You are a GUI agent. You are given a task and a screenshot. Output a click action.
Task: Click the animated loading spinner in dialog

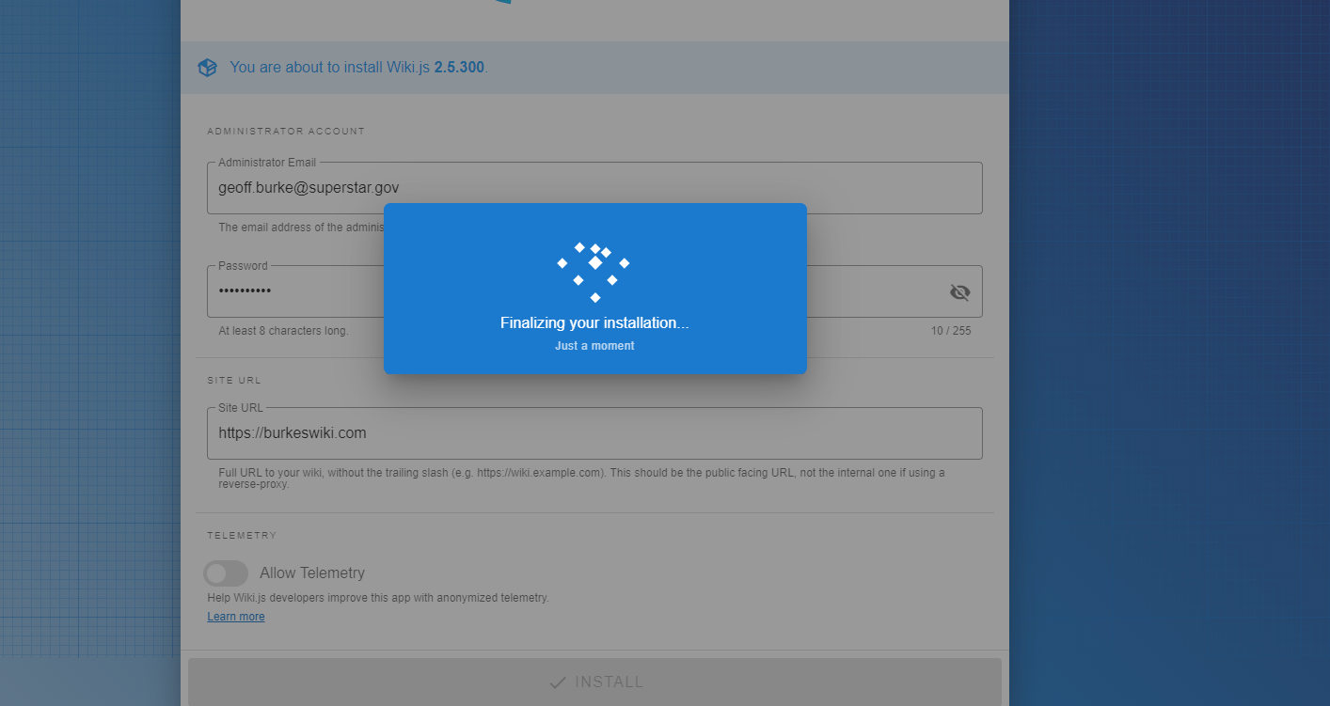594,272
